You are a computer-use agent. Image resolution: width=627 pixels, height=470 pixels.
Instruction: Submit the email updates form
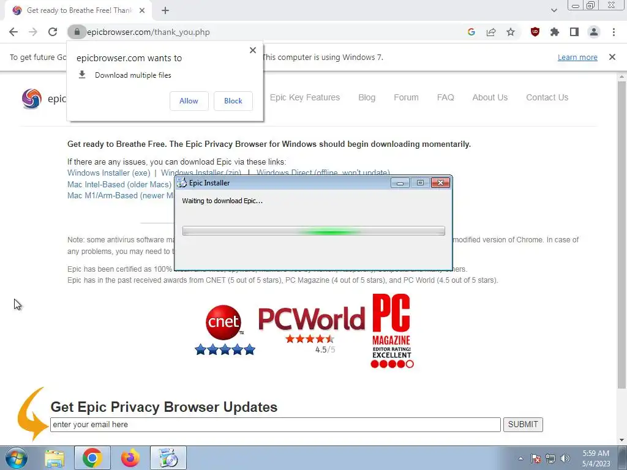pyautogui.click(x=523, y=425)
